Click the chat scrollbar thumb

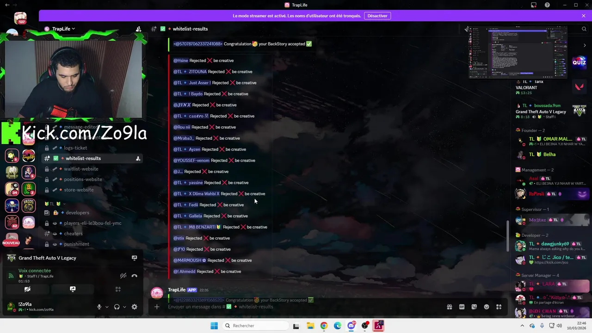[509, 236]
